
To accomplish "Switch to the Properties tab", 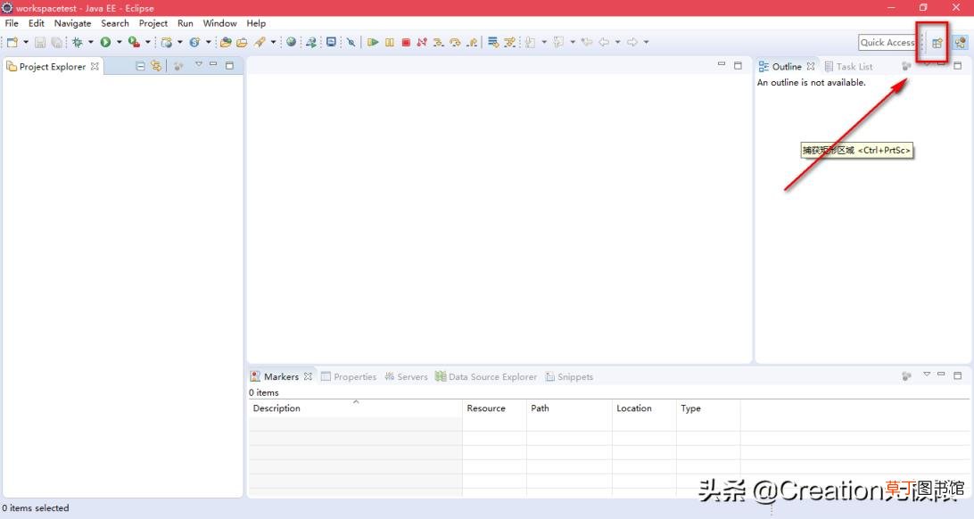I will [x=349, y=376].
